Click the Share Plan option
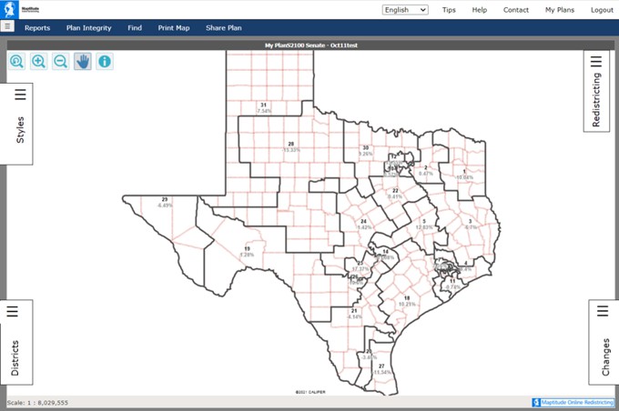 click(x=223, y=28)
